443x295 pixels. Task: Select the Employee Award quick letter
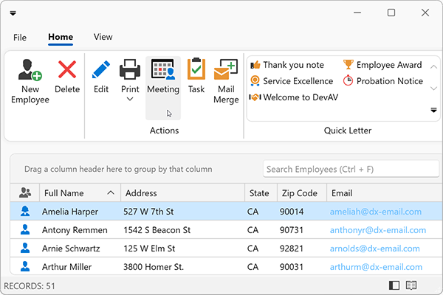[x=382, y=65]
